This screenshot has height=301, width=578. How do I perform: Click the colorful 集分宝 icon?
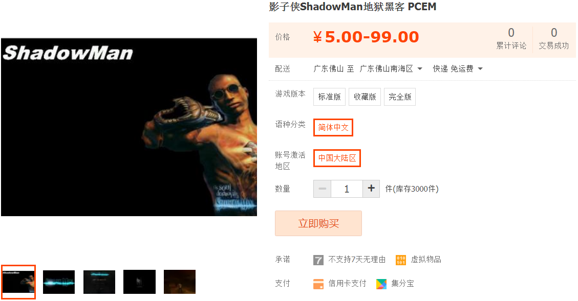(381, 284)
